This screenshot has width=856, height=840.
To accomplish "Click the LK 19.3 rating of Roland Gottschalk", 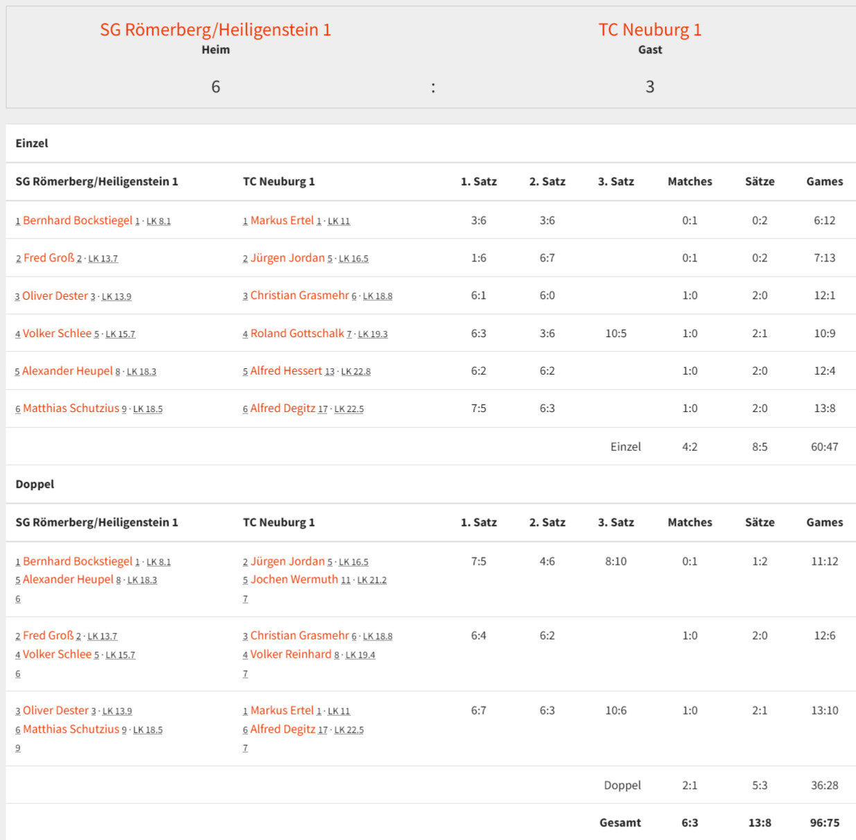I will [373, 334].
